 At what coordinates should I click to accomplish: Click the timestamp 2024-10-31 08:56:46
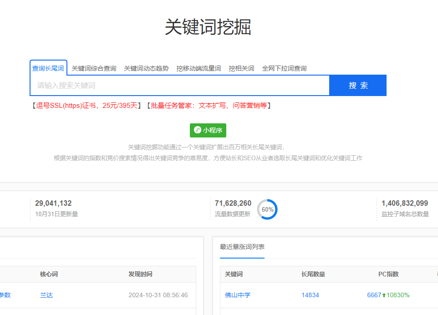point(158,295)
